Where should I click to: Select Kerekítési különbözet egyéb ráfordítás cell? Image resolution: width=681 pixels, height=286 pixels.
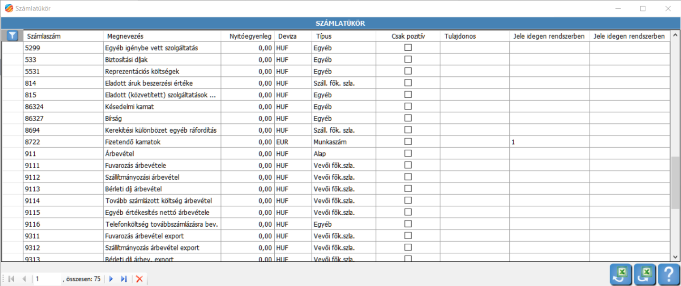tap(162, 130)
